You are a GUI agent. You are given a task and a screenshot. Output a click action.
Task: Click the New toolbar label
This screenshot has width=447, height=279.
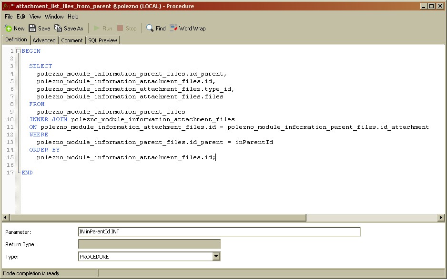coord(19,29)
